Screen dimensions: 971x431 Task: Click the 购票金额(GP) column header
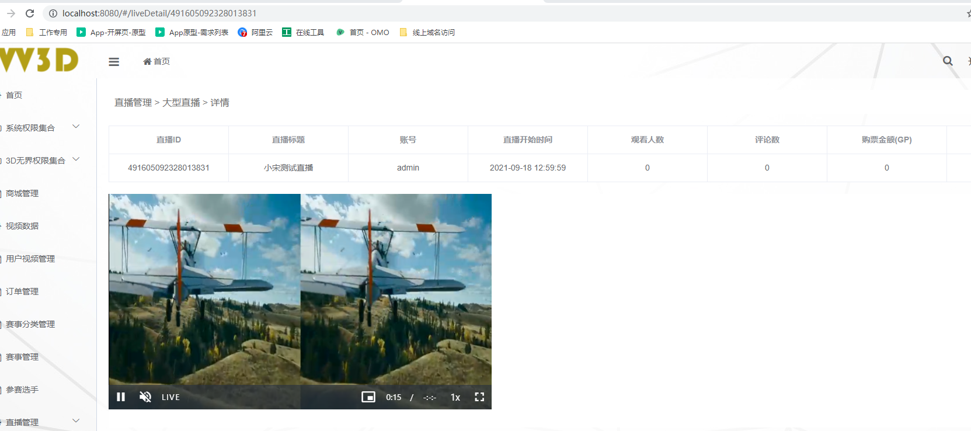886,140
